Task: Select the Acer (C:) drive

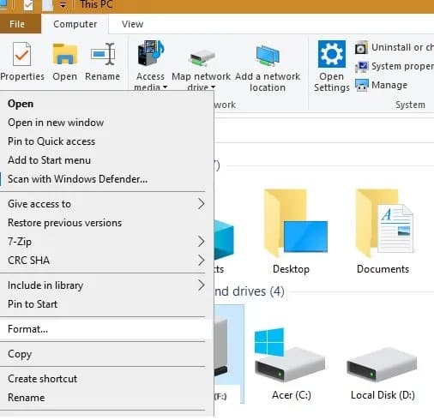Action: [291, 363]
